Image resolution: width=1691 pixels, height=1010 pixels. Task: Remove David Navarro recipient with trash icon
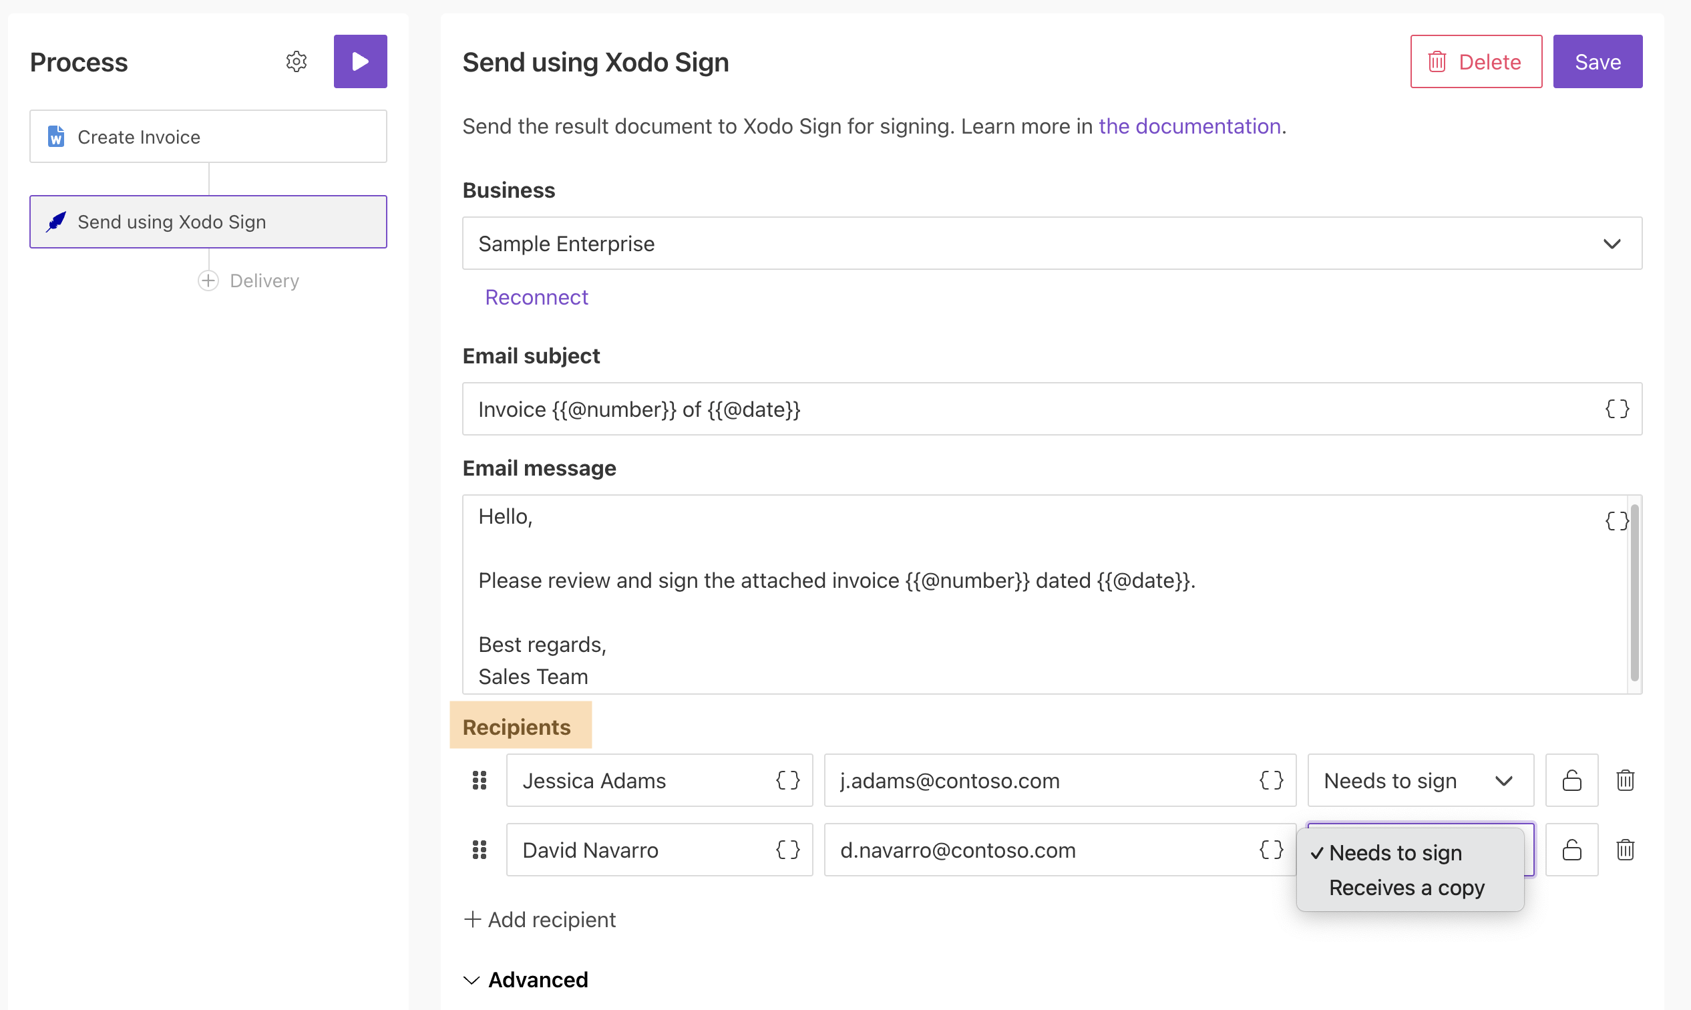coord(1625,850)
